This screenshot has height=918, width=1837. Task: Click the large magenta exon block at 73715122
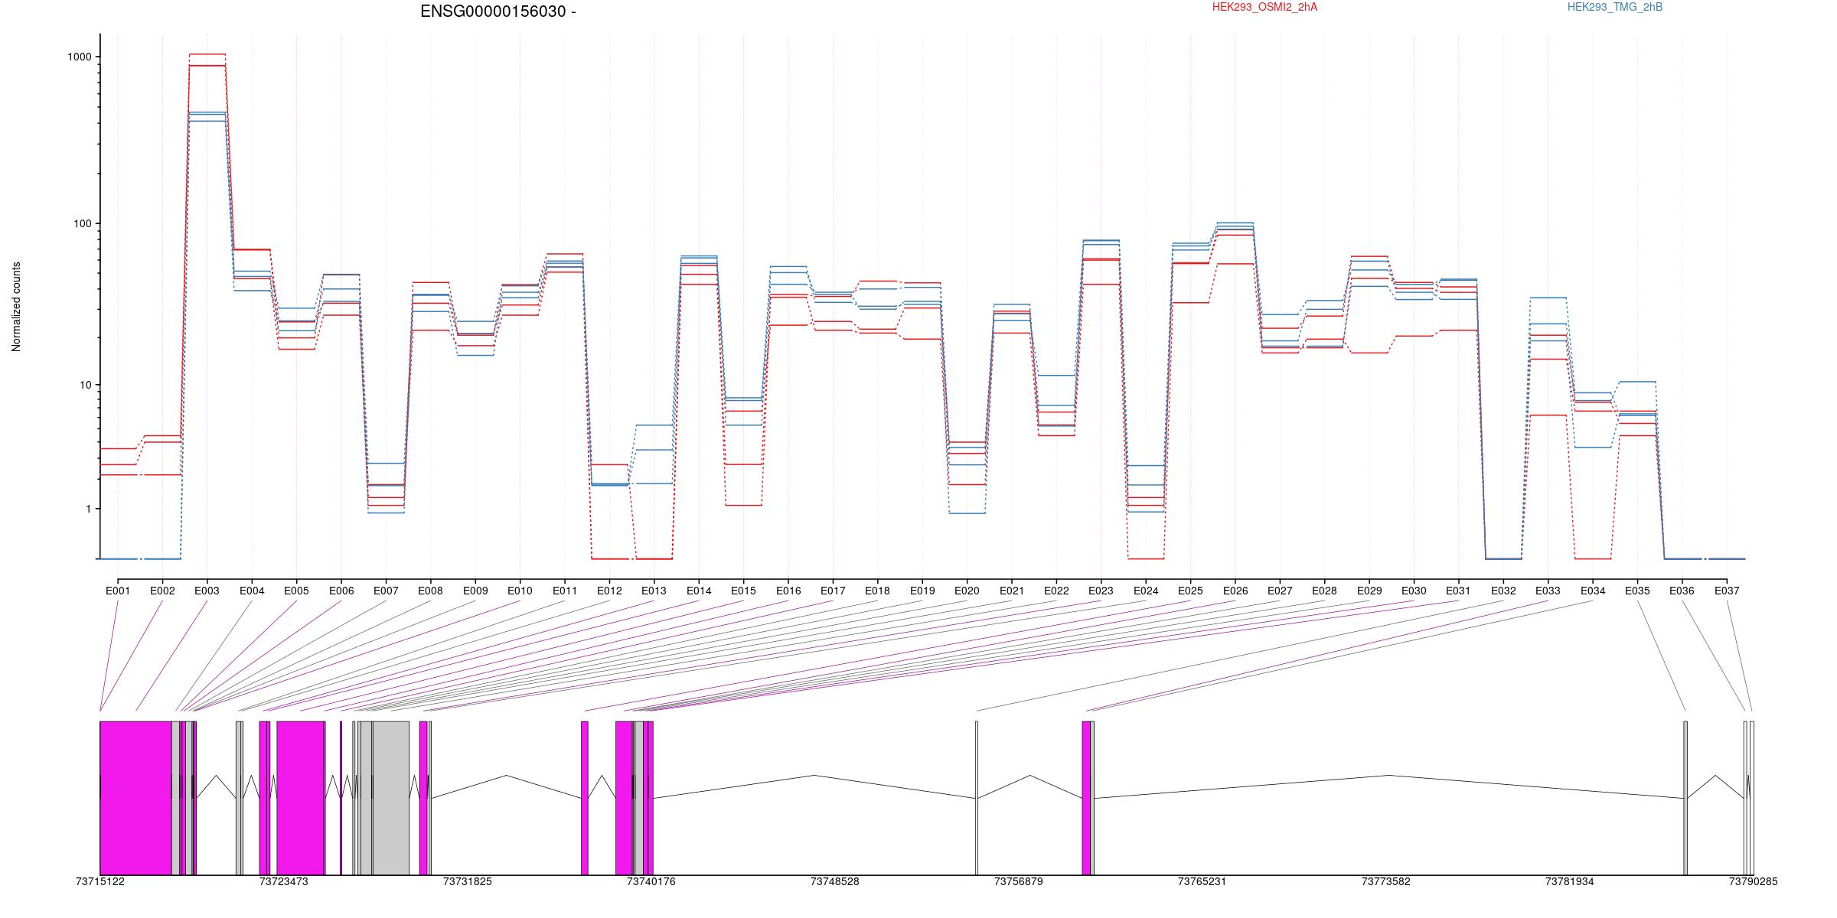point(135,798)
